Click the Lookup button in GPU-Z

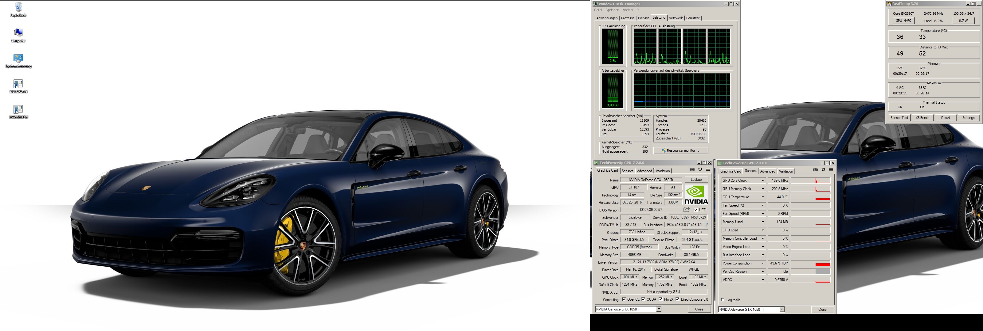click(696, 180)
